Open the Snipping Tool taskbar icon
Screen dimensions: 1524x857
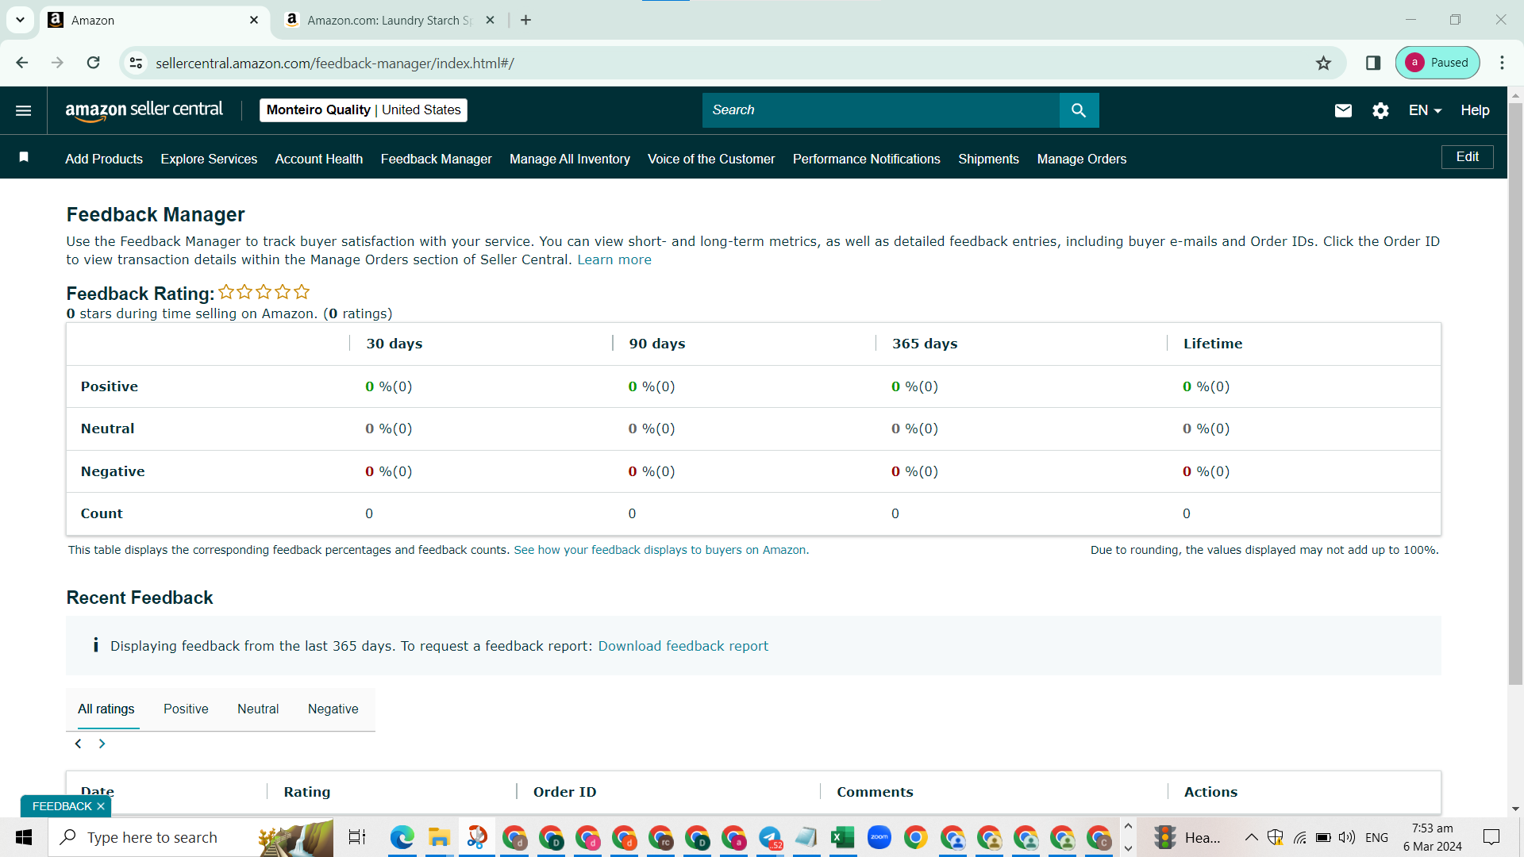coord(477,837)
